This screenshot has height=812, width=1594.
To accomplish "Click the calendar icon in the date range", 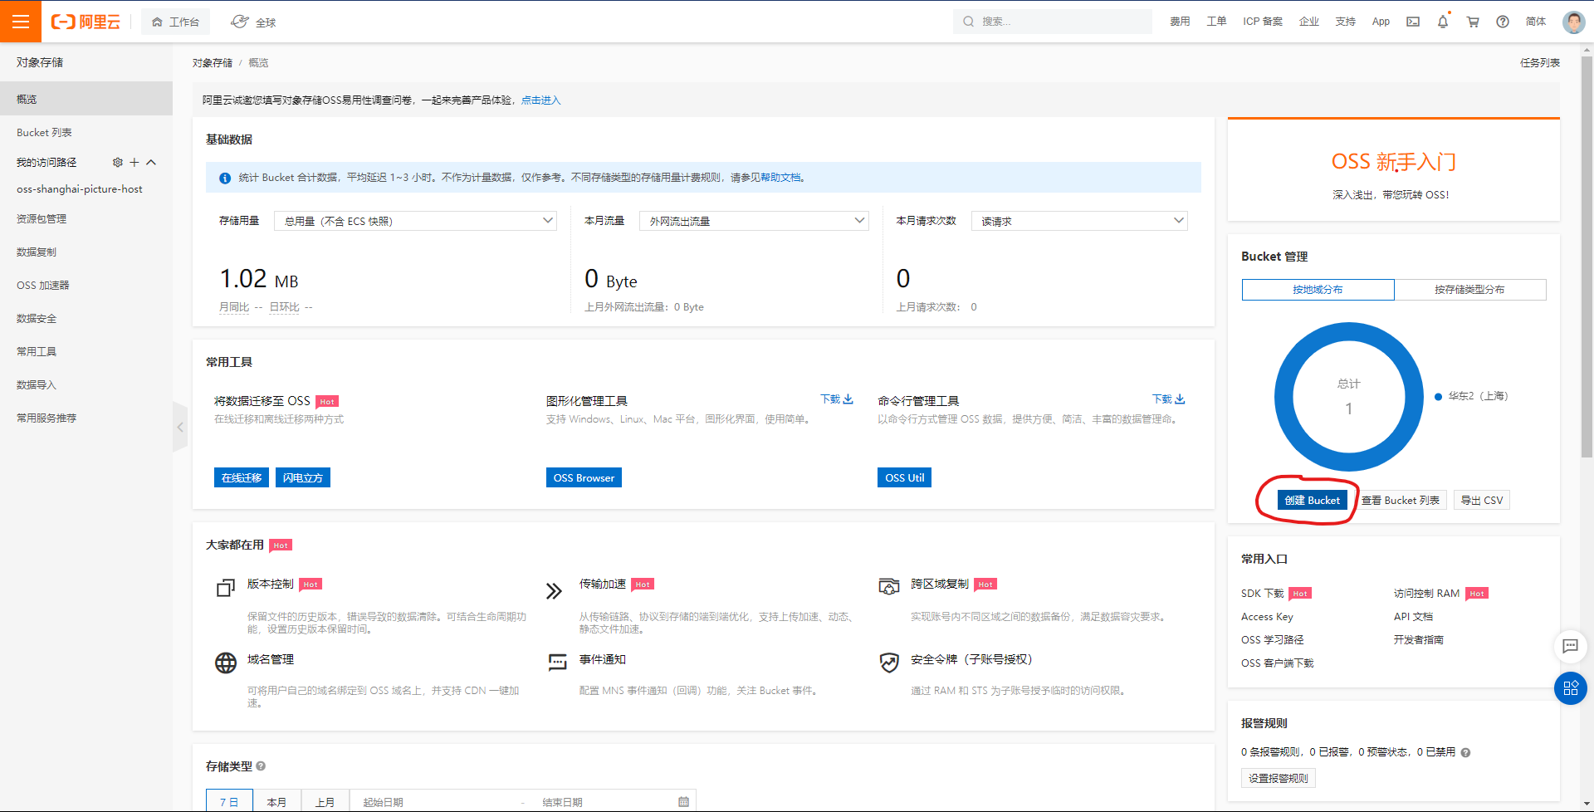I will (683, 802).
